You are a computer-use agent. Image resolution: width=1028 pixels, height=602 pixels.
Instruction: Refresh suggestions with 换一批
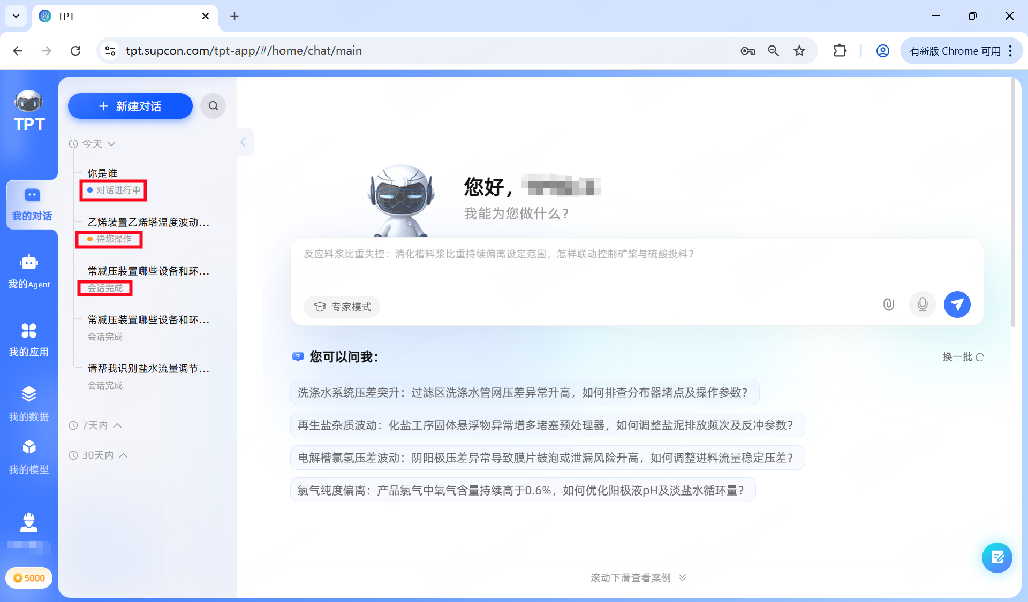[x=963, y=356]
